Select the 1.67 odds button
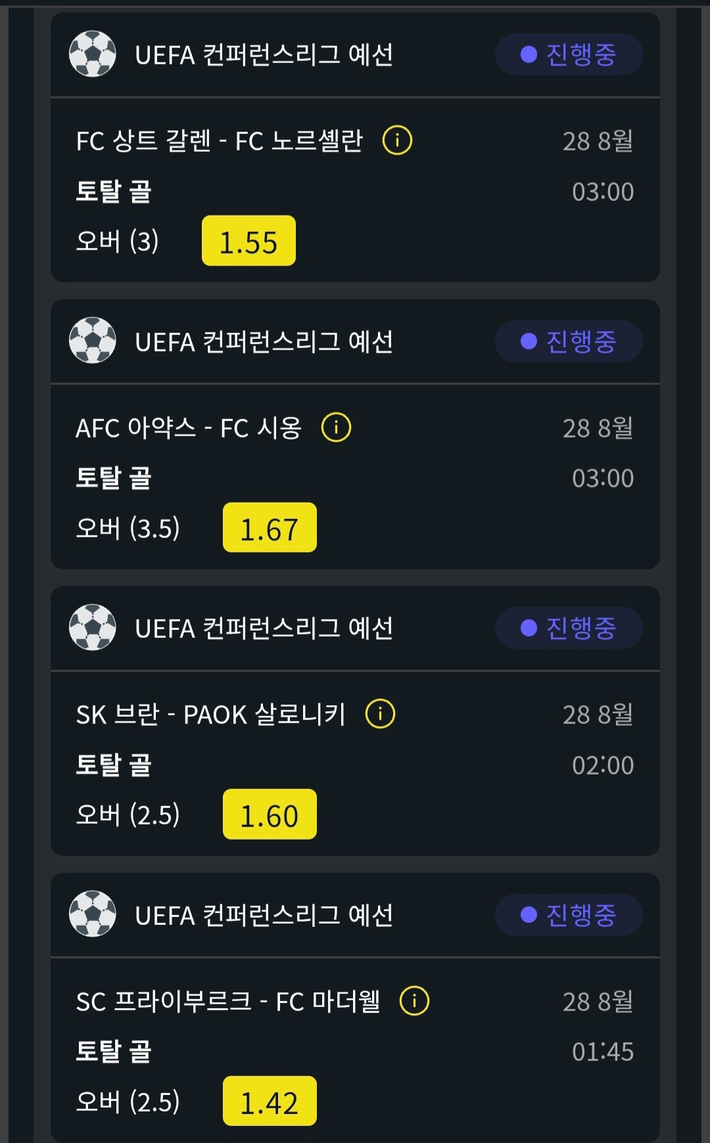The width and height of the screenshot is (710, 1143). (270, 527)
